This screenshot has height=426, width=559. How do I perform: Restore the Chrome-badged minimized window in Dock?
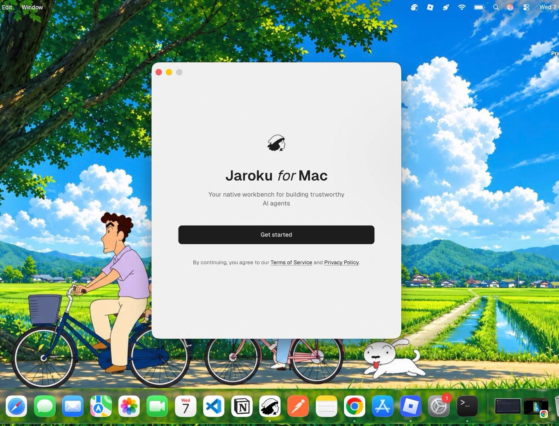(x=536, y=407)
